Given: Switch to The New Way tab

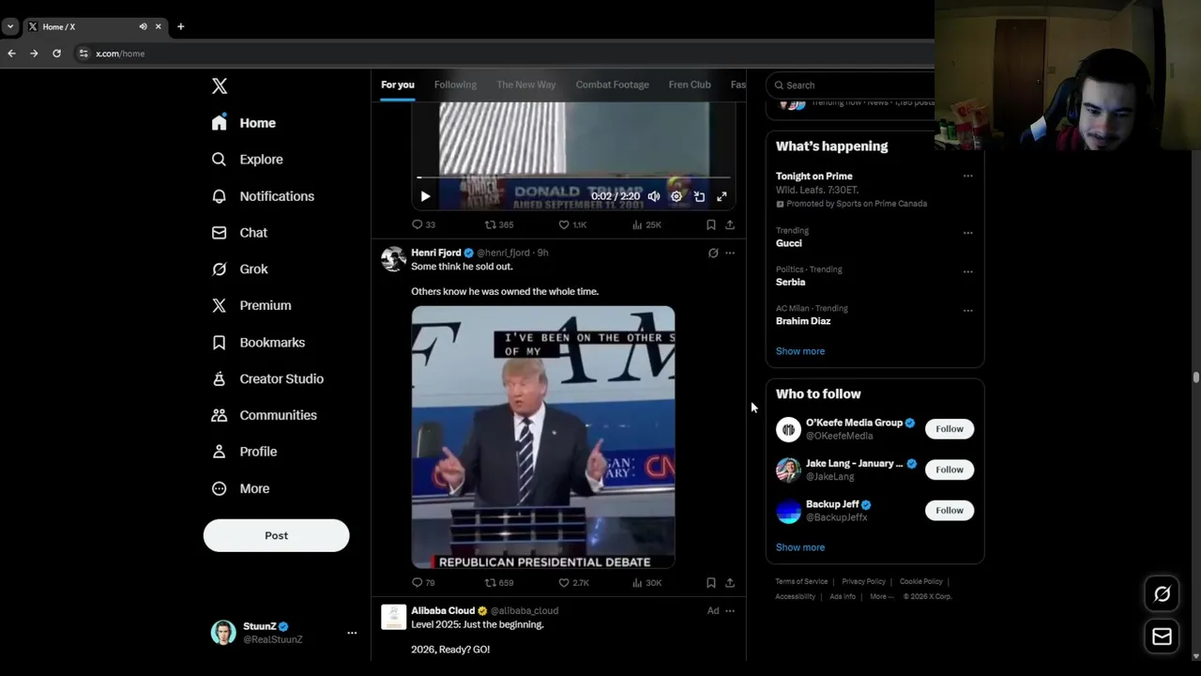Looking at the screenshot, I should tap(526, 84).
